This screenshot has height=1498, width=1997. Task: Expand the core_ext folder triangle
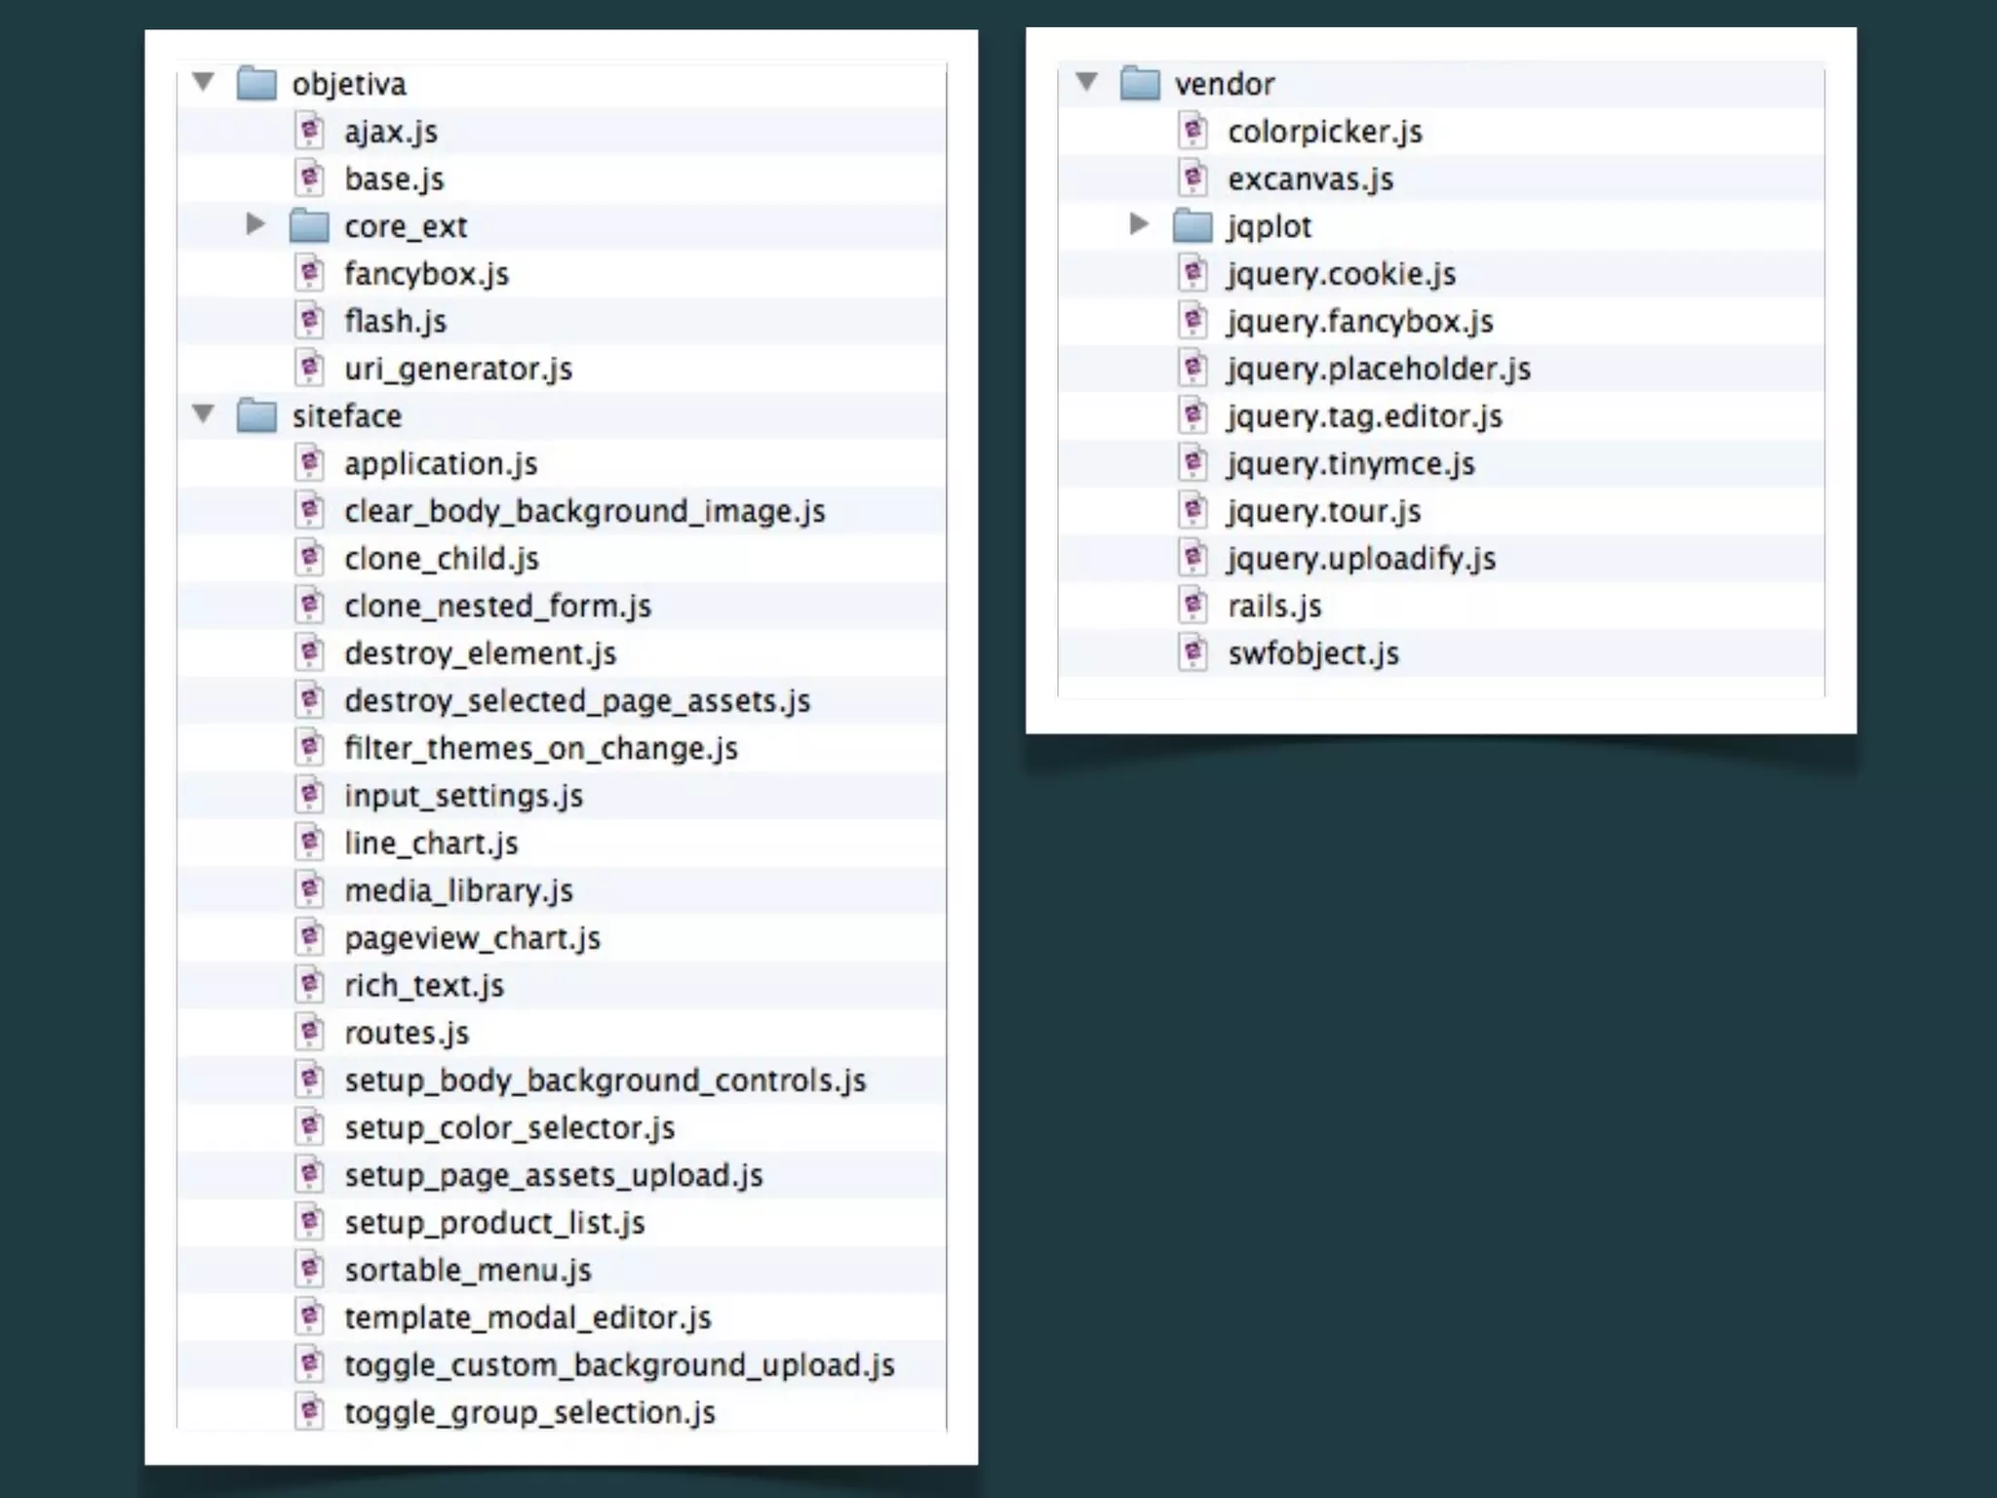[x=255, y=224]
